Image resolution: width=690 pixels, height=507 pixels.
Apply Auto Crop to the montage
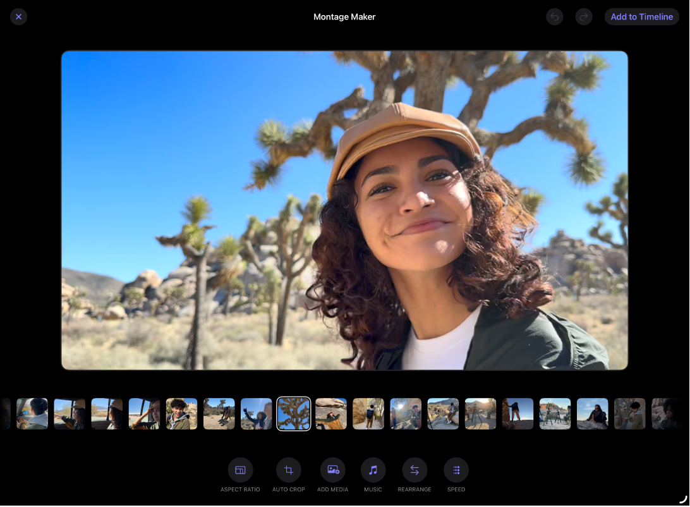pyautogui.click(x=288, y=470)
